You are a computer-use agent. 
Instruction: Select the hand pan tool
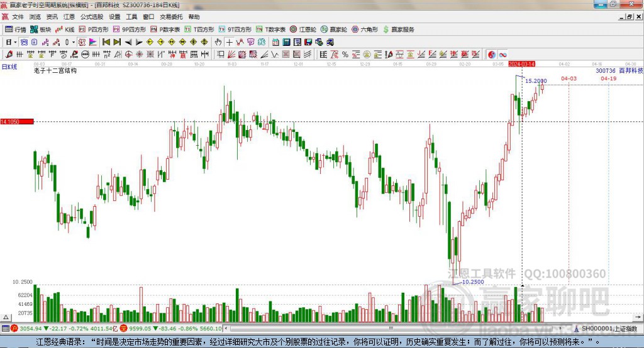pyautogui.click(x=218, y=42)
